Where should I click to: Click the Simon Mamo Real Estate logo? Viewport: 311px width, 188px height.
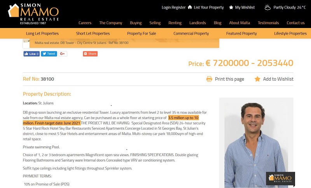coord(33,14)
